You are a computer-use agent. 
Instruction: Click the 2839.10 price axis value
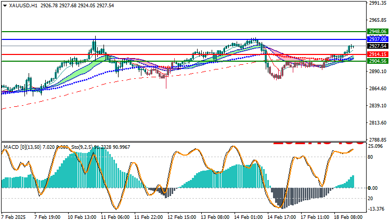[378, 106]
